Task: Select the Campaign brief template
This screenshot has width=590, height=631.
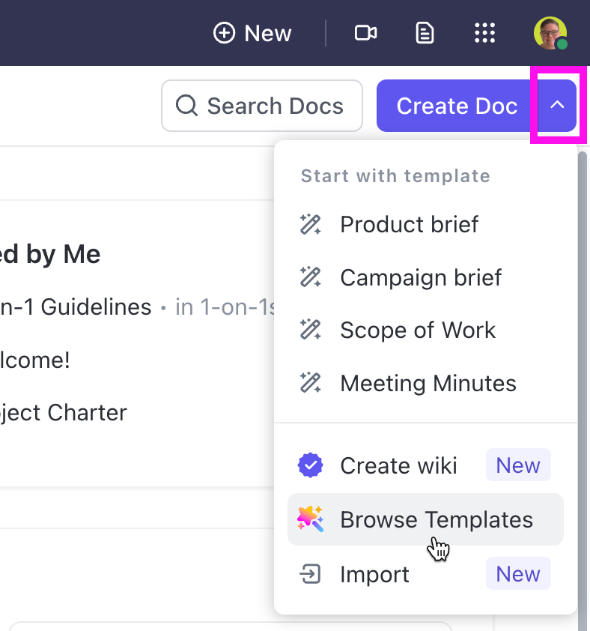Action: (x=421, y=277)
